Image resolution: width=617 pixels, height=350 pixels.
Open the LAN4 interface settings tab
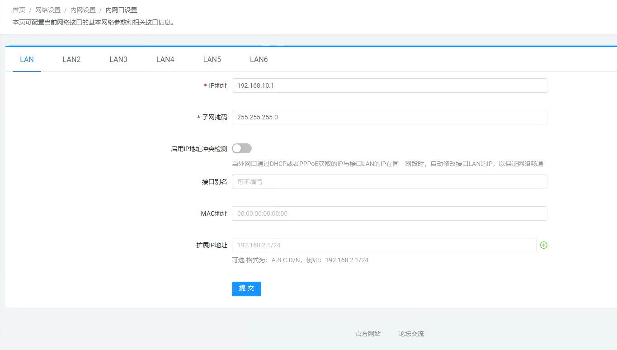(x=165, y=59)
